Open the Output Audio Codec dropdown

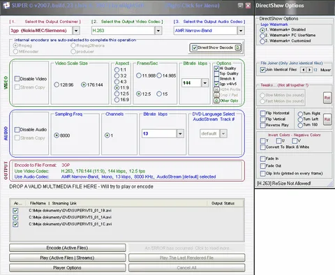point(241,31)
